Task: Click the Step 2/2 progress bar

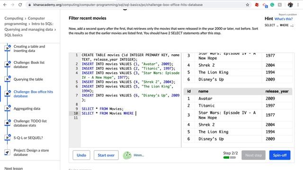Action: tap(230, 157)
